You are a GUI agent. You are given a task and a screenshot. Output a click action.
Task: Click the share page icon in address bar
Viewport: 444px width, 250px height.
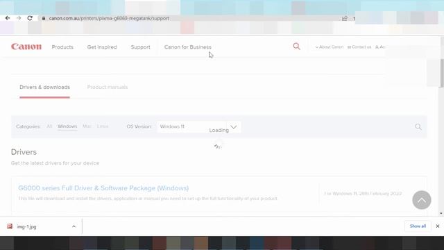(x=345, y=19)
